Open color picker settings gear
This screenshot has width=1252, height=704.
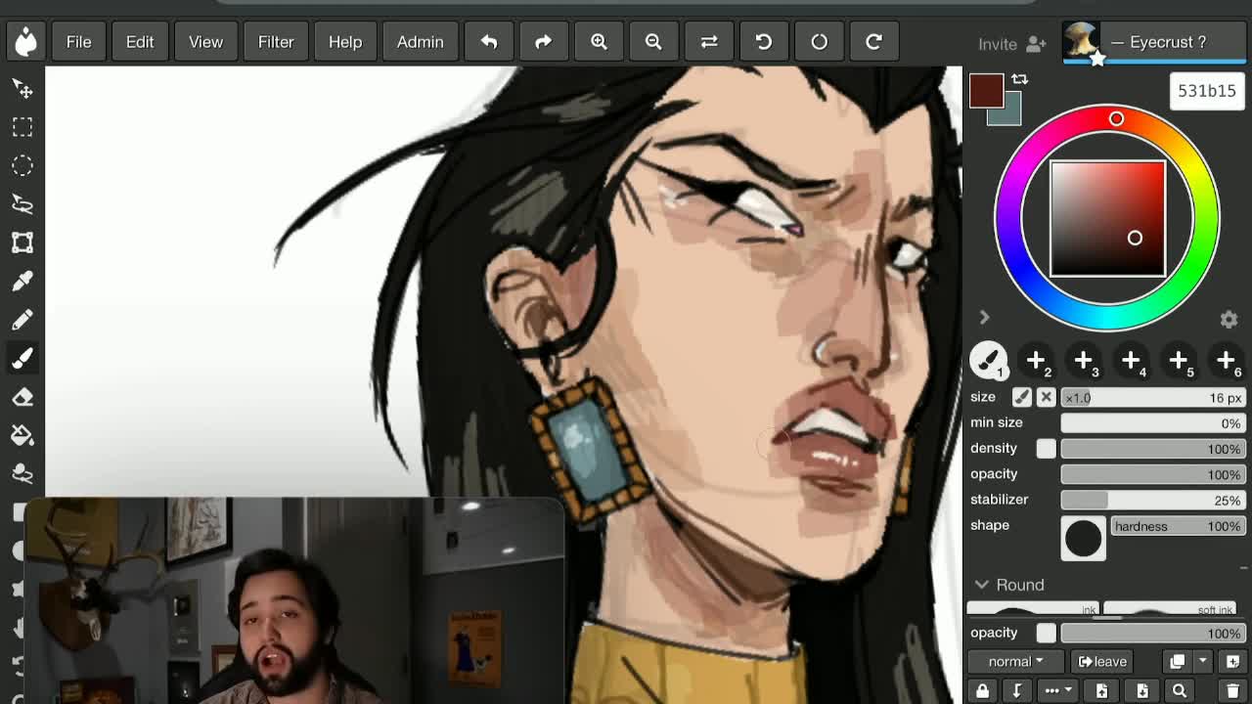(x=1229, y=320)
